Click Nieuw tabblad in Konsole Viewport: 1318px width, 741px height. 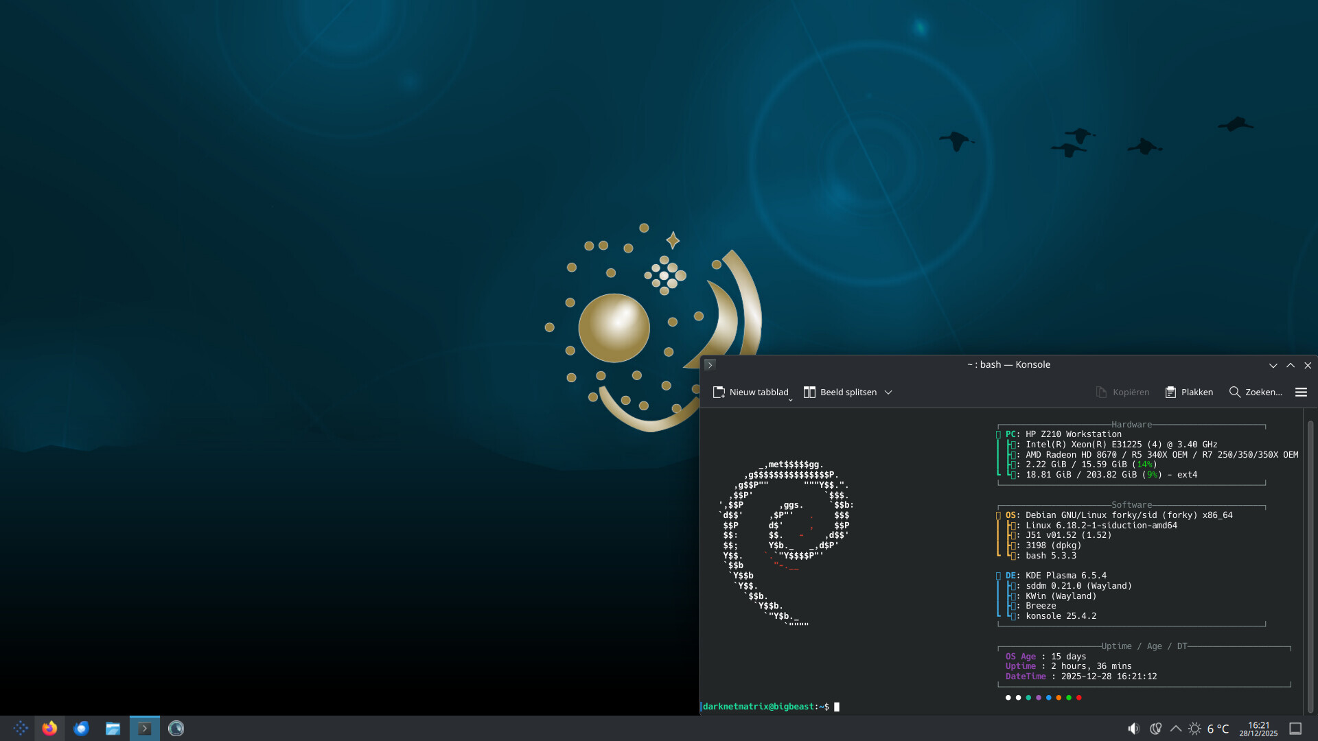[750, 392]
